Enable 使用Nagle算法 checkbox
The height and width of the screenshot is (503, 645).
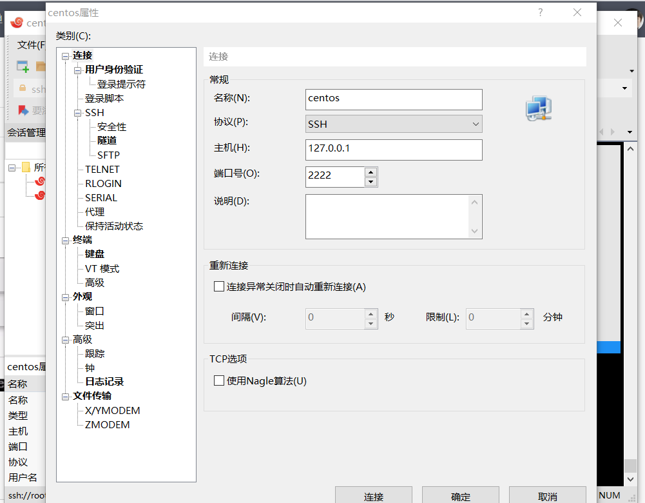219,380
